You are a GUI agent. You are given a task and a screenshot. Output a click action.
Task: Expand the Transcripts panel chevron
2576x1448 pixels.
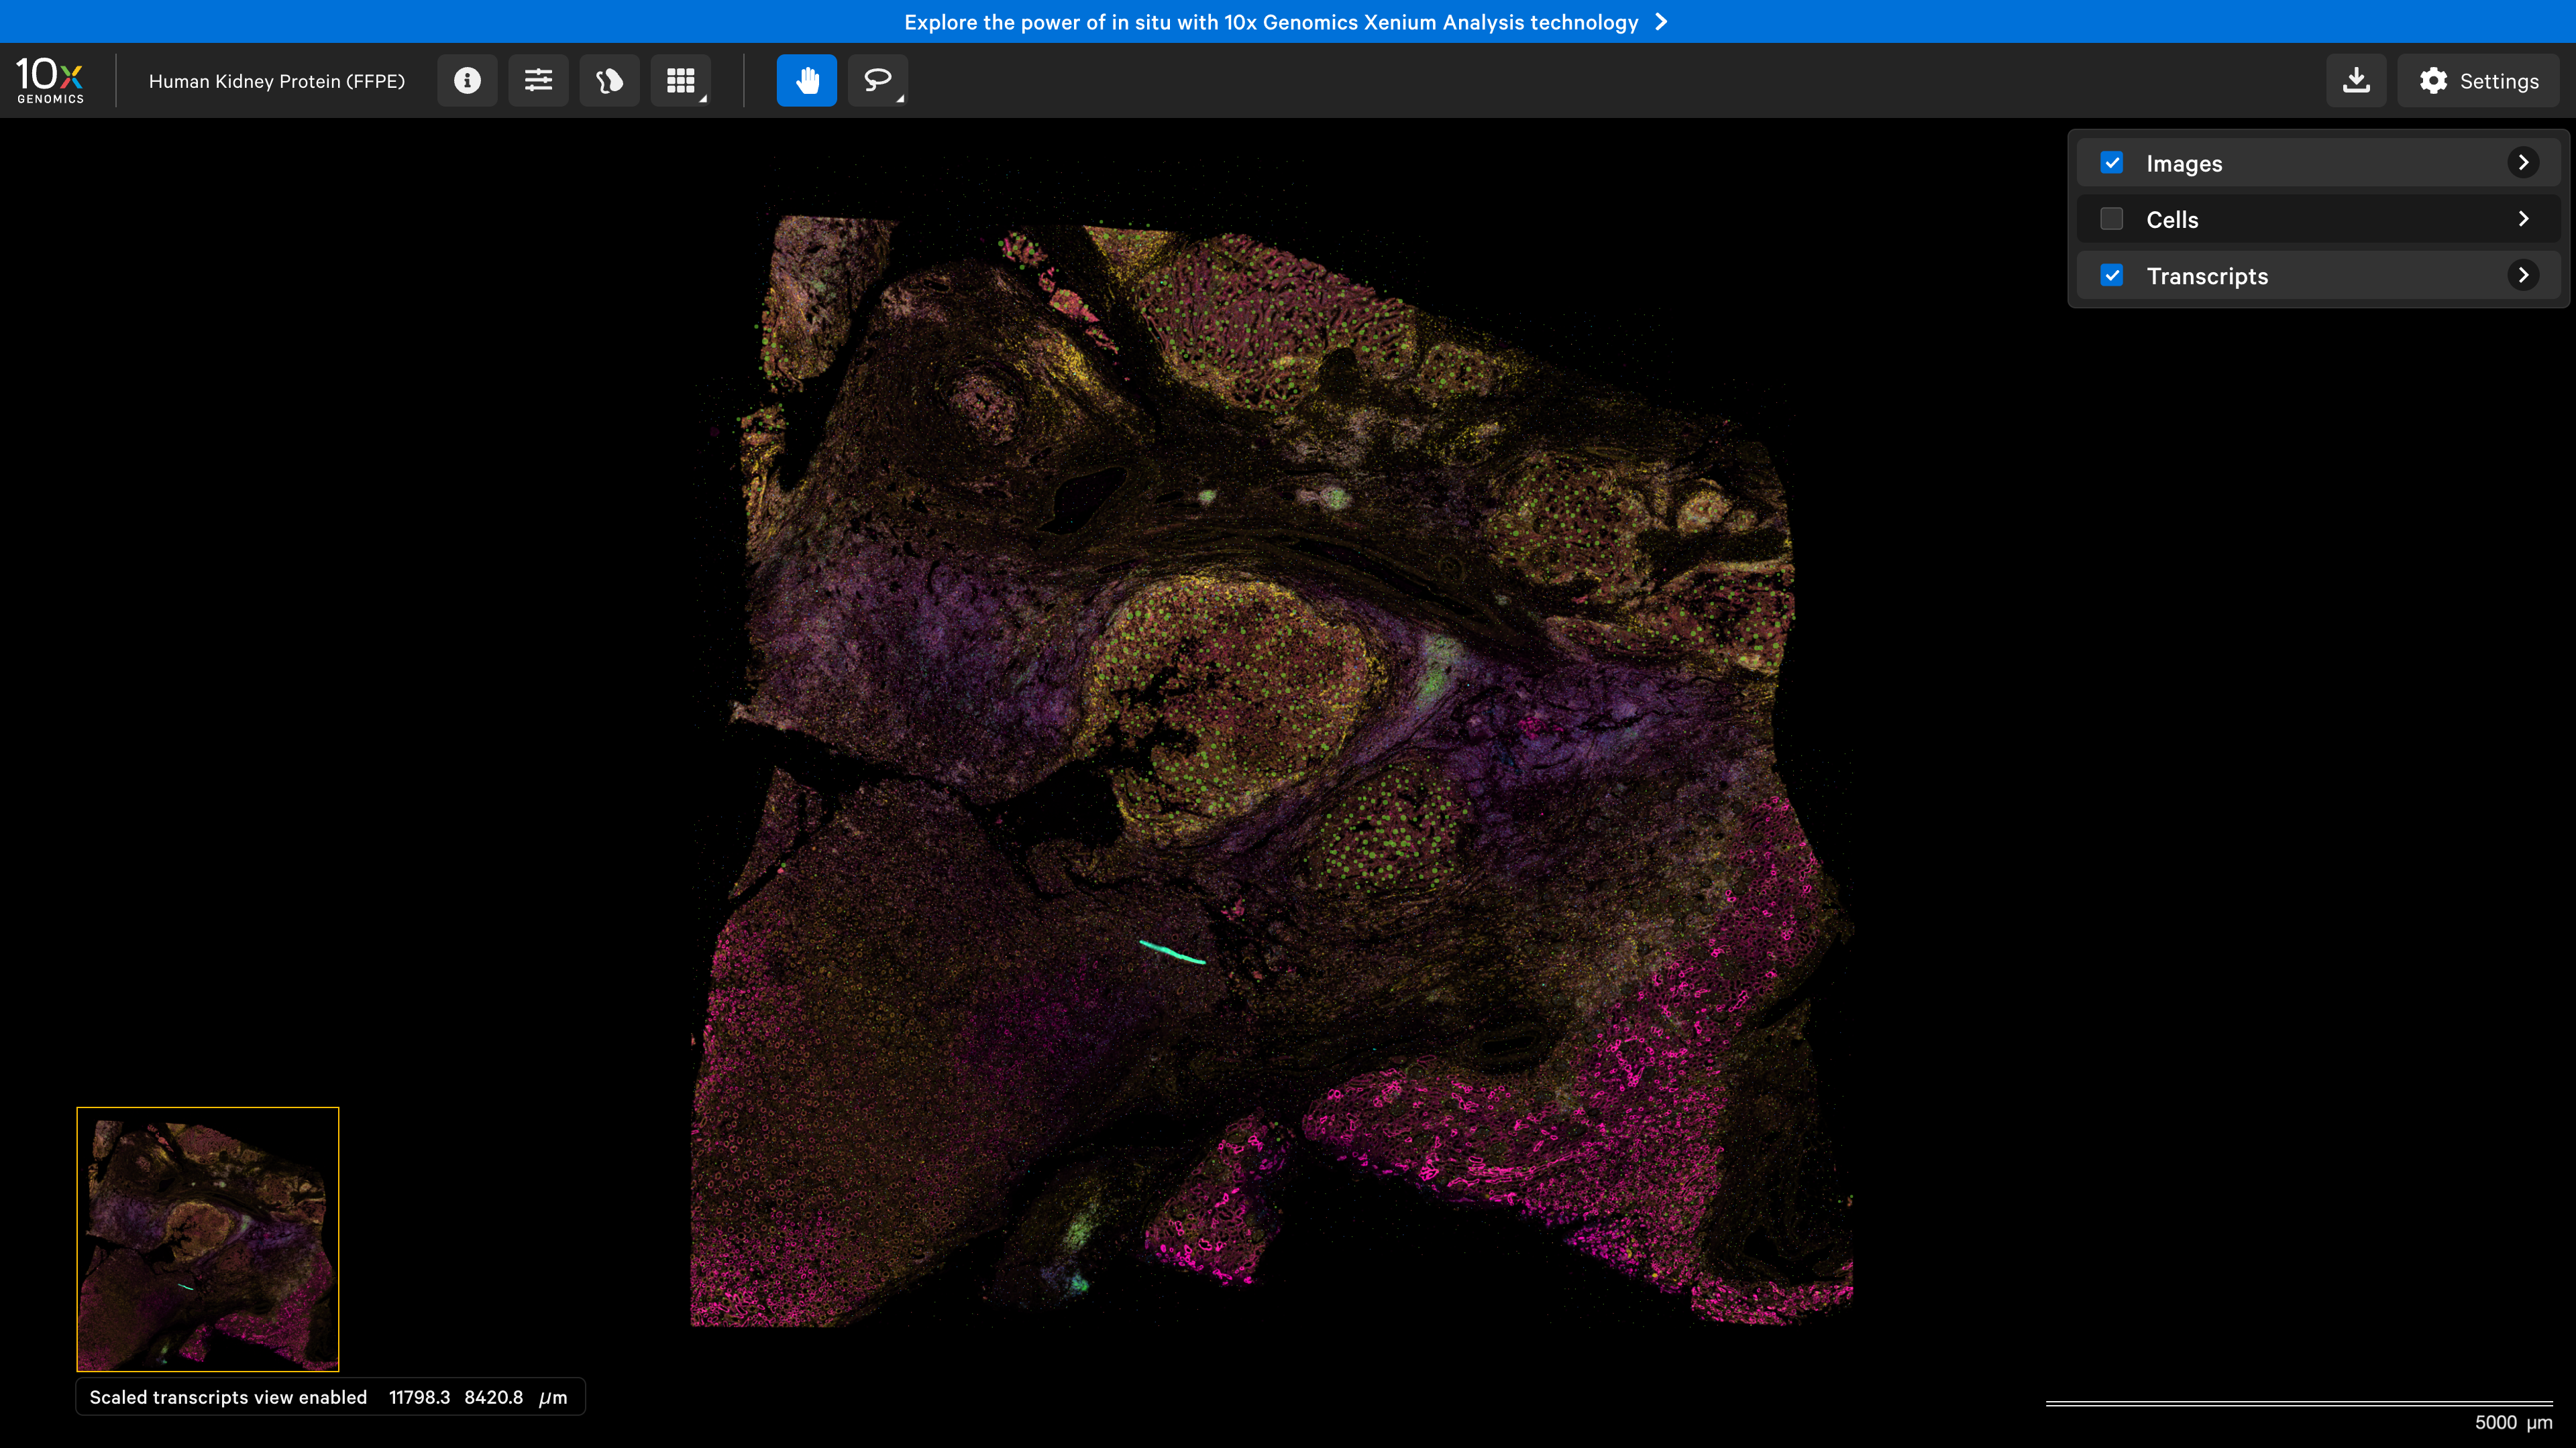[x=2523, y=276]
